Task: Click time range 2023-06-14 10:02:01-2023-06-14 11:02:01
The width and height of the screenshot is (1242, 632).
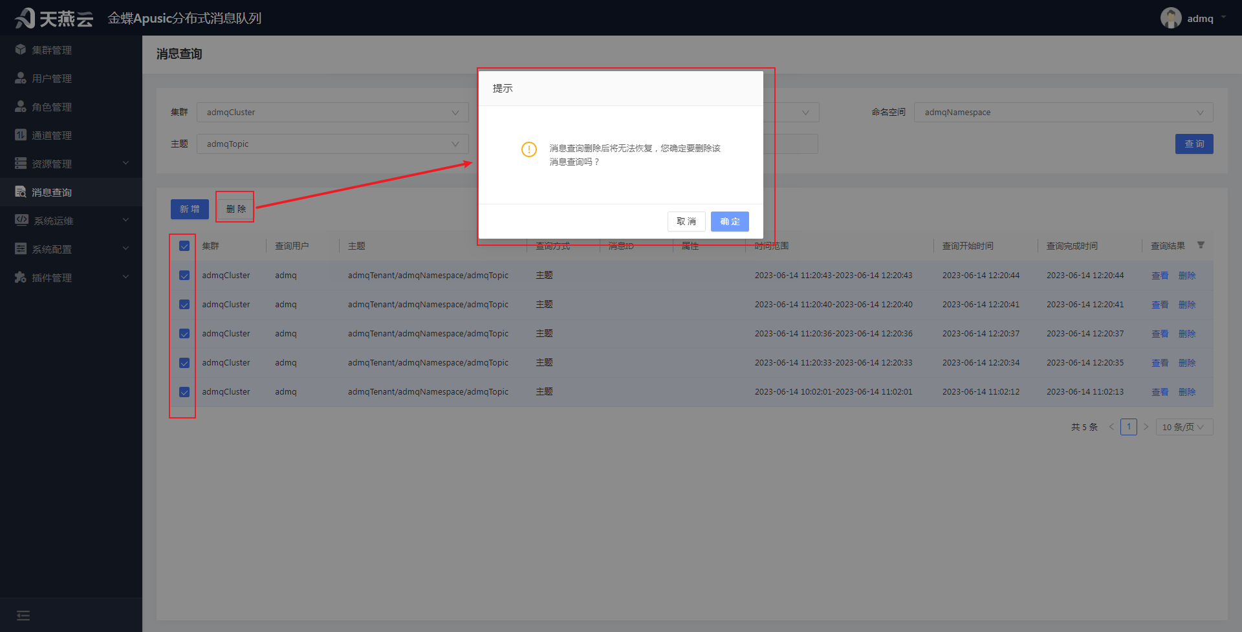Action: (x=833, y=392)
